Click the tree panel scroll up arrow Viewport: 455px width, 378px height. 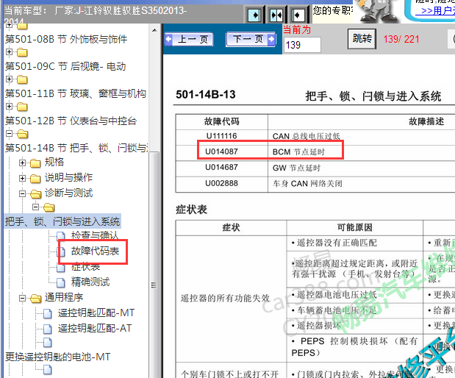pos(154,30)
